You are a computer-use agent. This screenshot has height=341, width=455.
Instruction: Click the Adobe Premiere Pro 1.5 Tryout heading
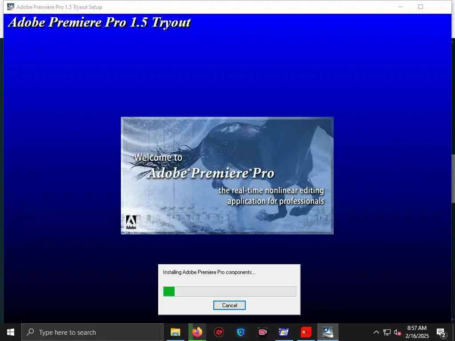point(100,22)
